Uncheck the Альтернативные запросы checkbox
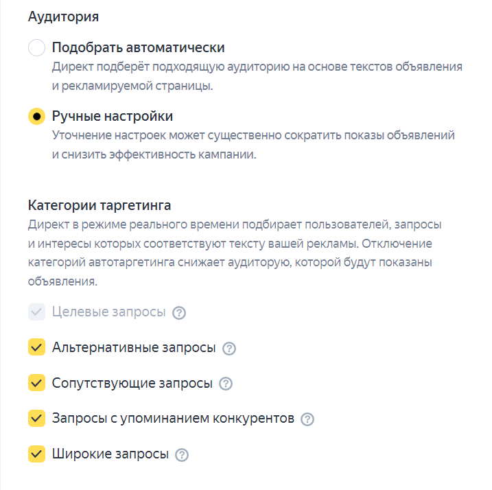Image resolution: width=492 pixels, height=490 pixels. point(36,348)
